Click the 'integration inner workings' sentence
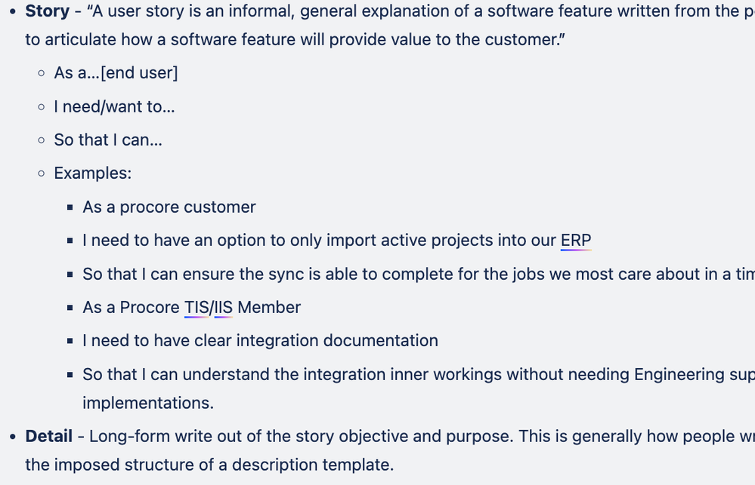Viewport: 755px width, 485px height. [x=419, y=374]
